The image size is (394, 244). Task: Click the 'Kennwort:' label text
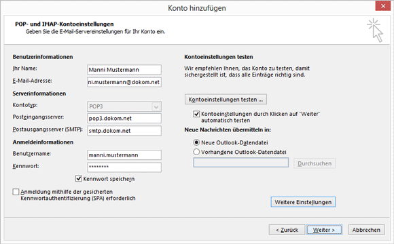pos(26,166)
